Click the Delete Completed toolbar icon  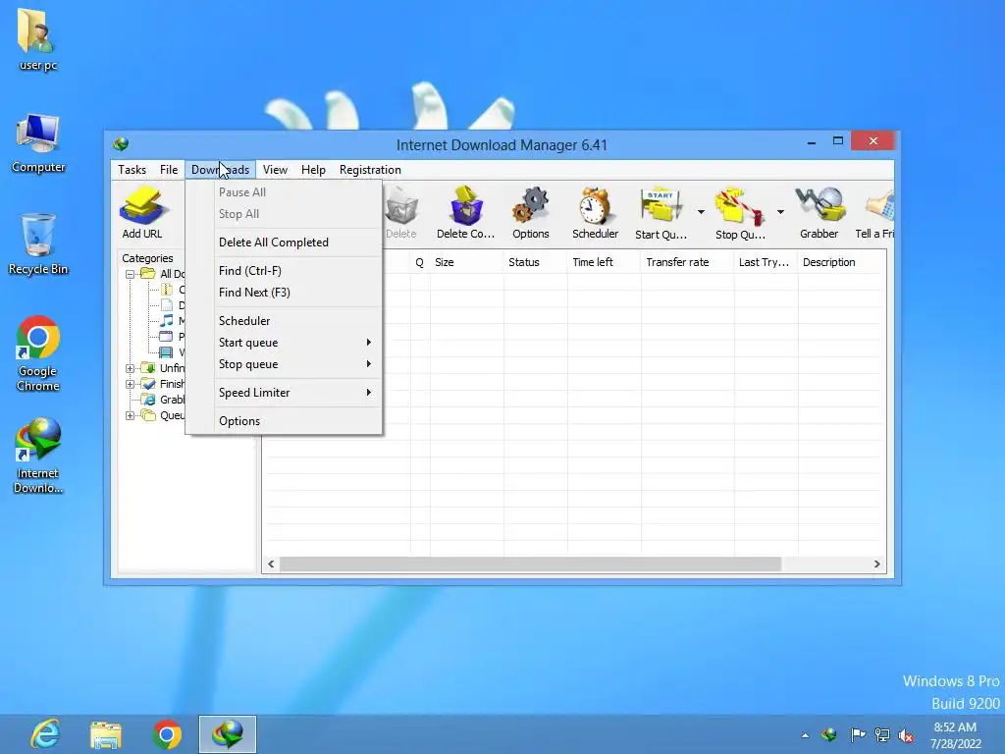(x=465, y=212)
